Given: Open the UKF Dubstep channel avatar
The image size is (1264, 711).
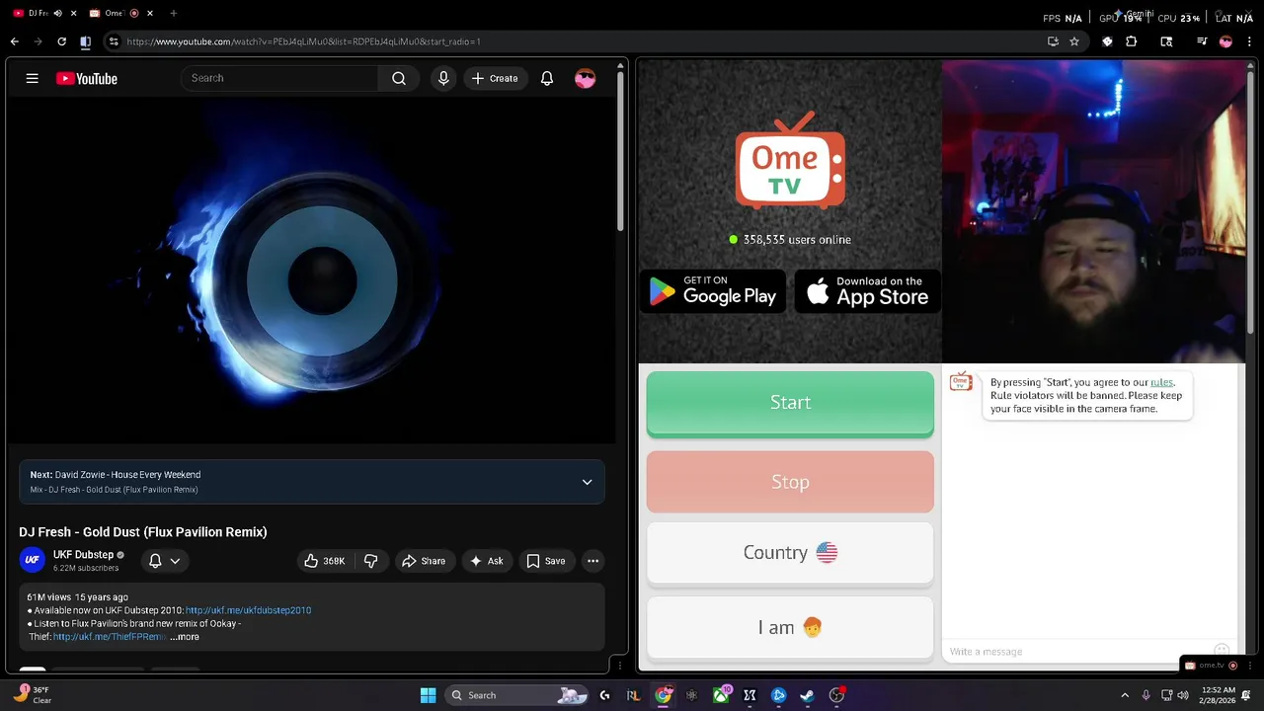Looking at the screenshot, I should [x=33, y=560].
